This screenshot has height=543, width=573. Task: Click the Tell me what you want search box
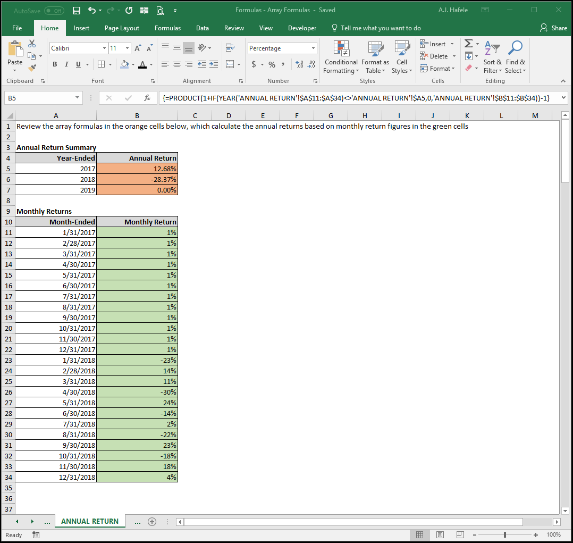(x=376, y=28)
